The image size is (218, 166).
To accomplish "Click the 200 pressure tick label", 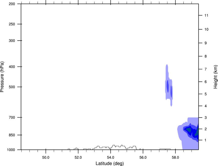I will (x=12, y=4).
